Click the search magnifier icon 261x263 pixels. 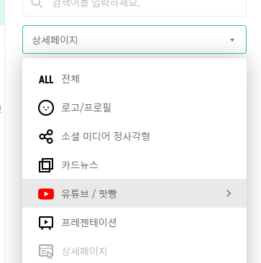(37, 4)
